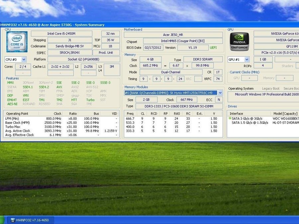Screen dimensions: 299x224
Task: Click the SSE4.2 feature label
Action: tap(44, 87)
